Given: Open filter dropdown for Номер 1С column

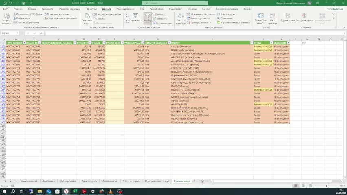Looking at the screenshot, I should [x=40, y=43].
